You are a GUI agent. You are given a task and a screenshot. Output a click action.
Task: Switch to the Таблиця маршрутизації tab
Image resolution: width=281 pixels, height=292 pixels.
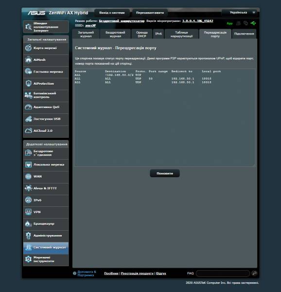(181, 34)
